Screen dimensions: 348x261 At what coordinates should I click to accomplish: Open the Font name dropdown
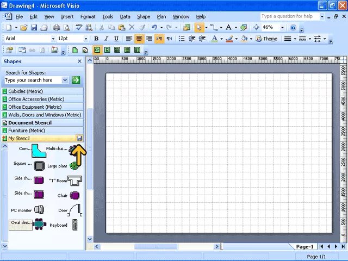pyautogui.click(x=53, y=39)
